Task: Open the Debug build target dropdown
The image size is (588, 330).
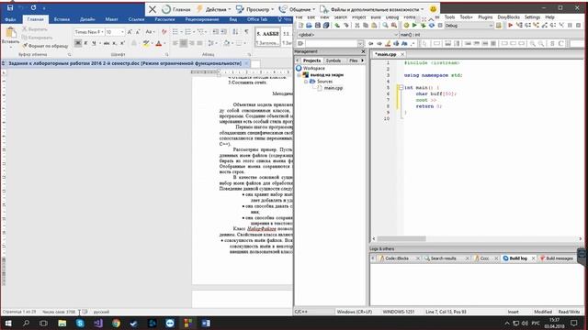Action: [x=469, y=26]
